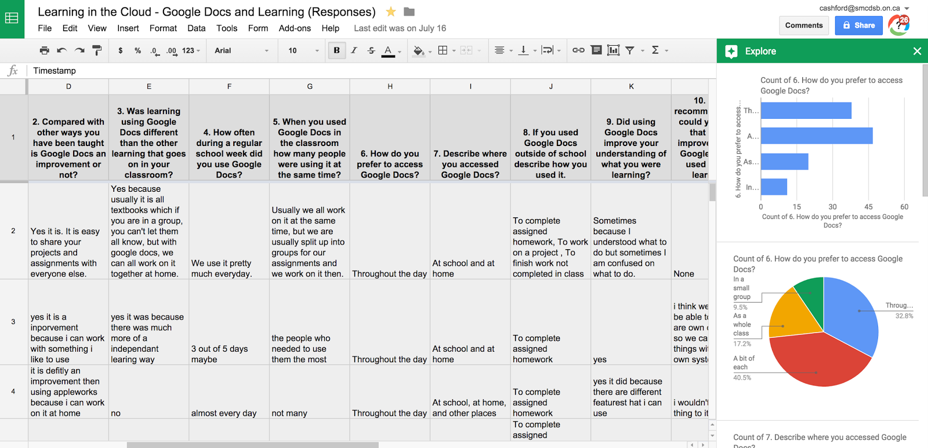
Task: Click the blue Share button
Action: coord(858,26)
